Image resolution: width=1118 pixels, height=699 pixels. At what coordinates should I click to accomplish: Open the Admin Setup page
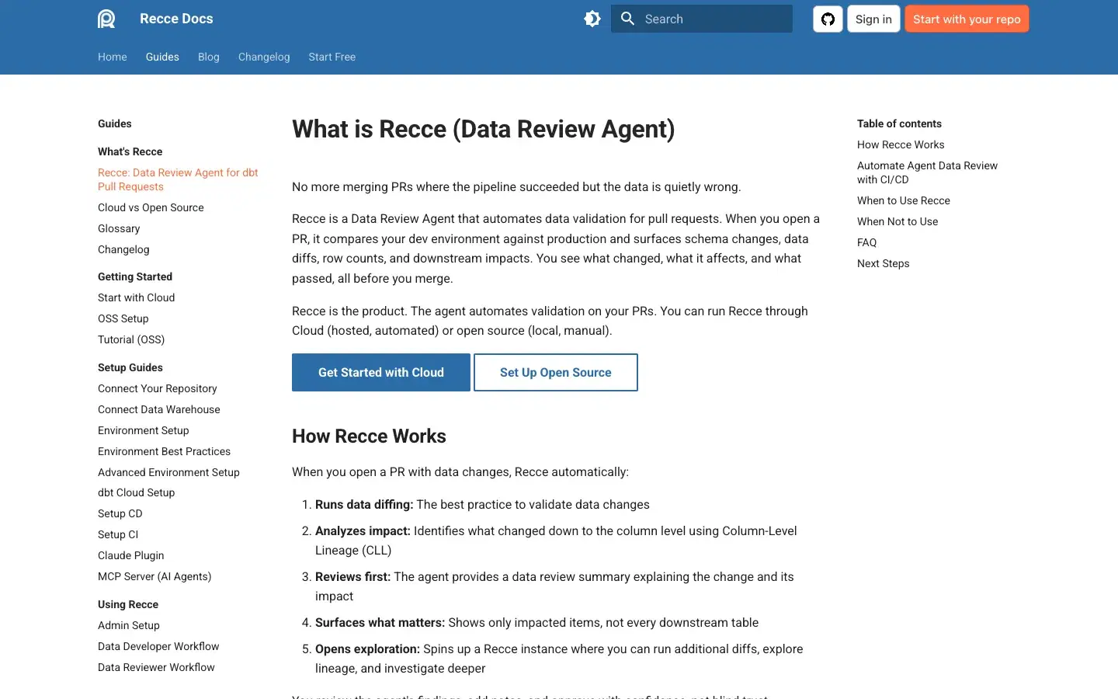coord(129,625)
